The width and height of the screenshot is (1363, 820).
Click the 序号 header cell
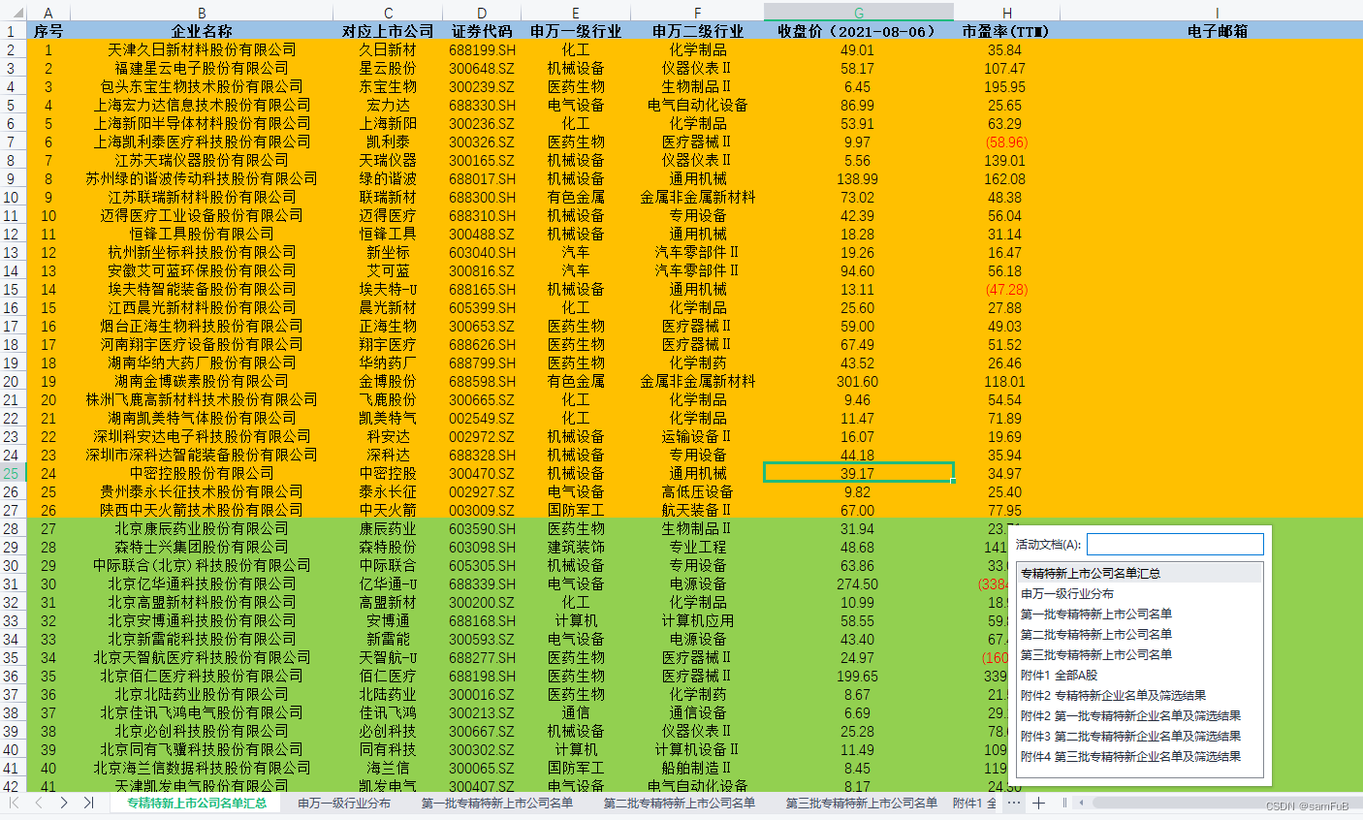(x=48, y=31)
